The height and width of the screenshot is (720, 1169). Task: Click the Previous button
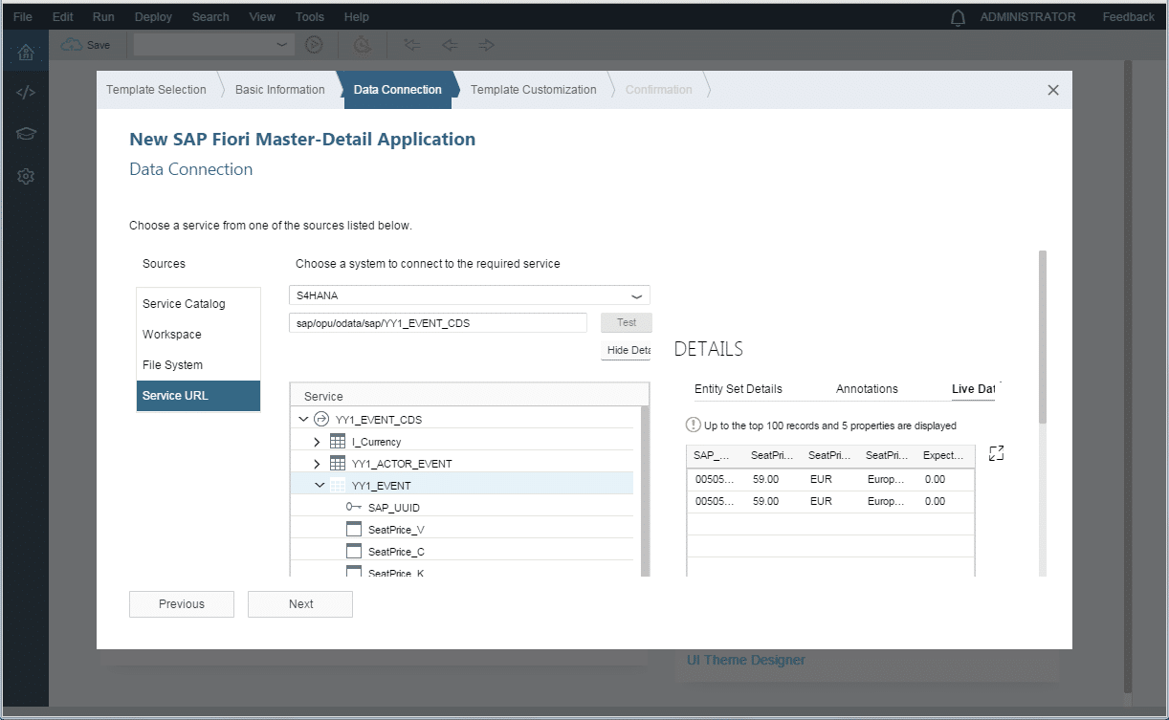[182, 604]
